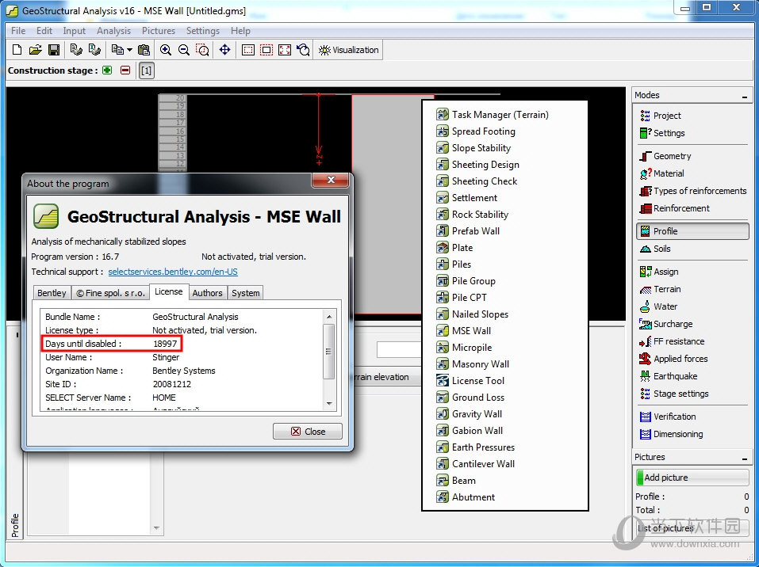Select Slope Stability in program list
Image resolution: width=759 pixels, height=567 pixels.
[x=473, y=148]
